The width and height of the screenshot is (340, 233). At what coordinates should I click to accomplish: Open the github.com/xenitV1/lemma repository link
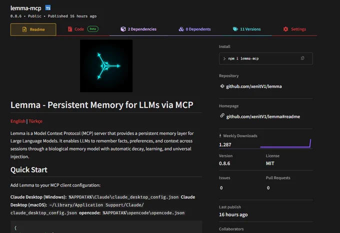pyautogui.click(x=254, y=86)
